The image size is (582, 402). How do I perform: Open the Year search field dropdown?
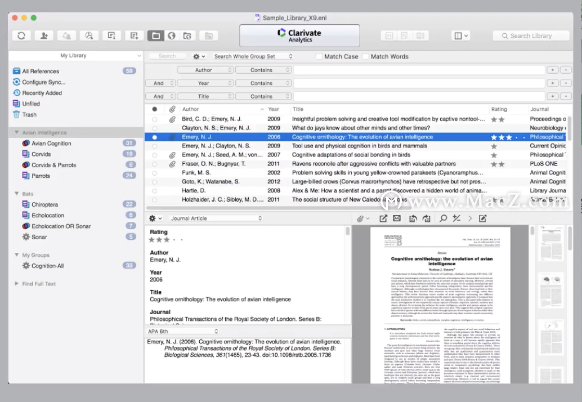[205, 83]
